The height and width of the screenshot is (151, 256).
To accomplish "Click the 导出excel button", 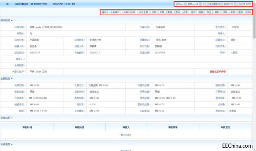I will pyautogui.click(x=193, y=4).
